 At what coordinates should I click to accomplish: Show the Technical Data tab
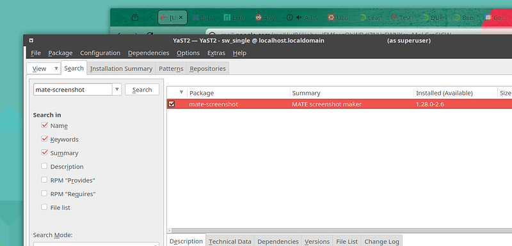[x=230, y=242]
